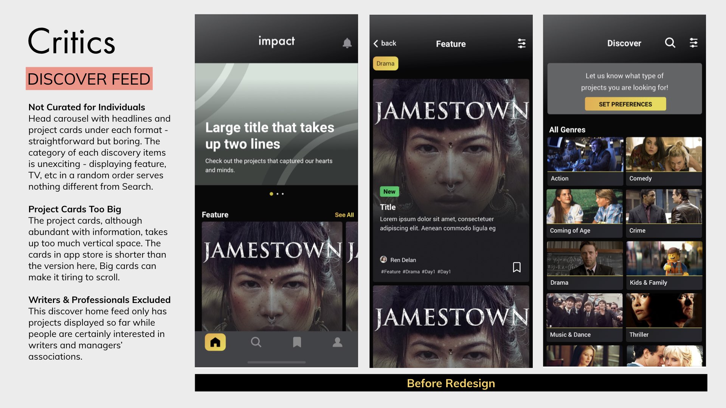Open filter settings on Feature screen
Screen dimensions: 726x408
[x=521, y=43]
